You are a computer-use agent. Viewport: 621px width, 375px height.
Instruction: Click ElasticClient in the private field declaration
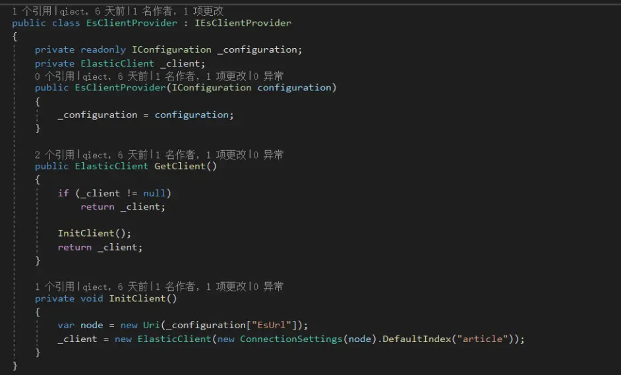point(117,63)
